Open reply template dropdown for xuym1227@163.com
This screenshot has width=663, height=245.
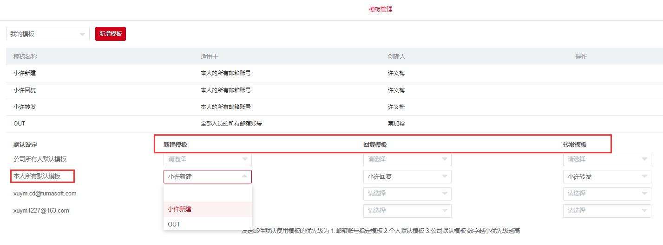click(x=407, y=211)
